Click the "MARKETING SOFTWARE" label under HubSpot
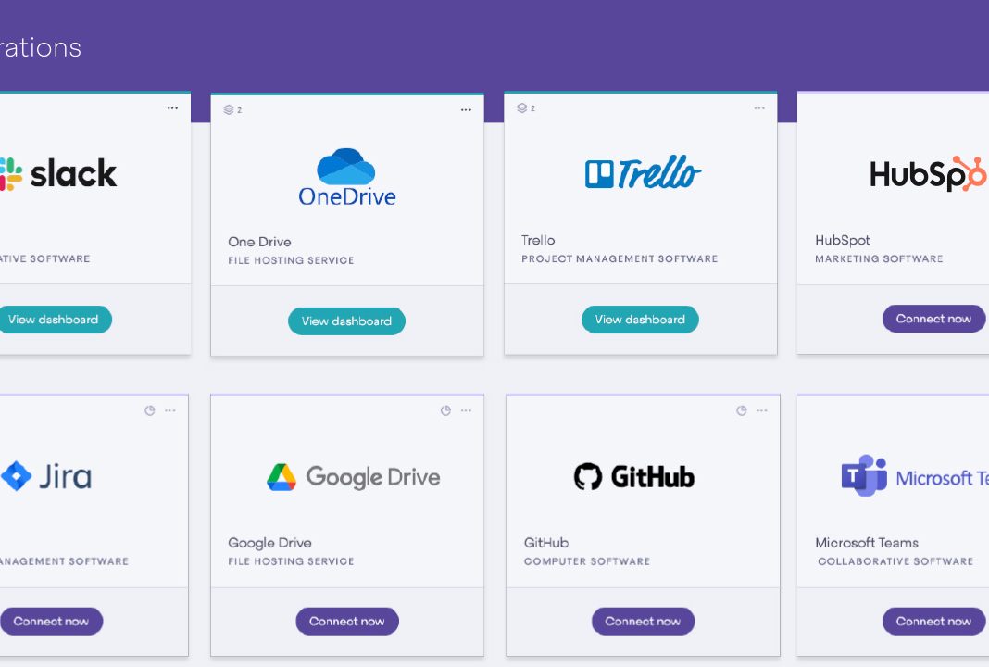This screenshot has height=667, width=989. (879, 258)
